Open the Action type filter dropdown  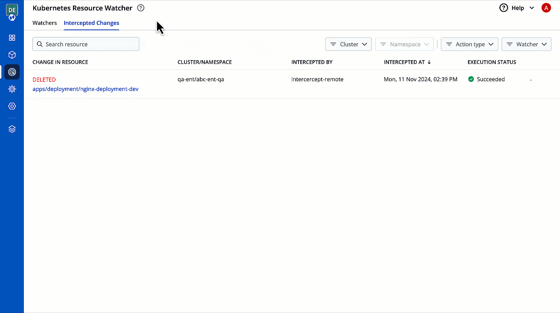click(x=469, y=44)
